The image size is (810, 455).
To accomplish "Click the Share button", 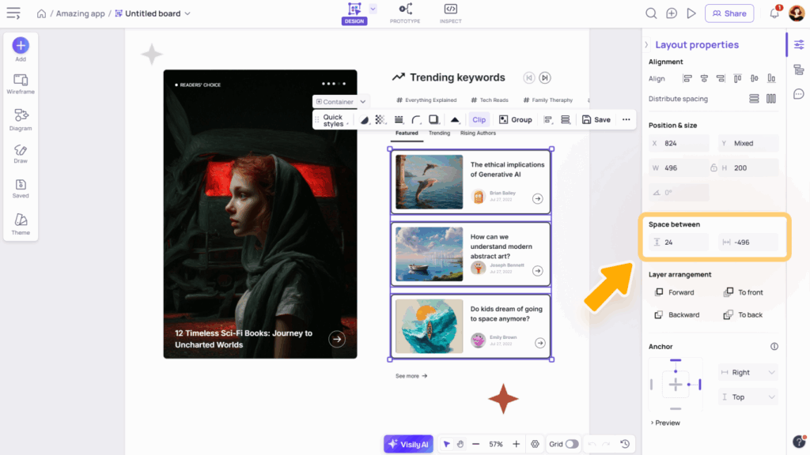I will tap(729, 13).
